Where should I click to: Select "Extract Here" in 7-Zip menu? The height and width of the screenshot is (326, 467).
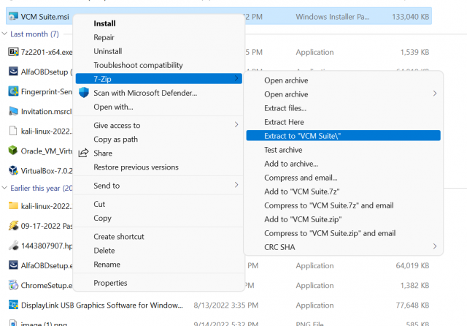284,122
